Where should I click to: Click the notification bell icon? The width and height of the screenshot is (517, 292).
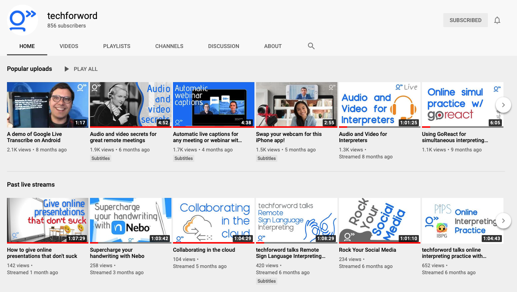[x=497, y=21]
